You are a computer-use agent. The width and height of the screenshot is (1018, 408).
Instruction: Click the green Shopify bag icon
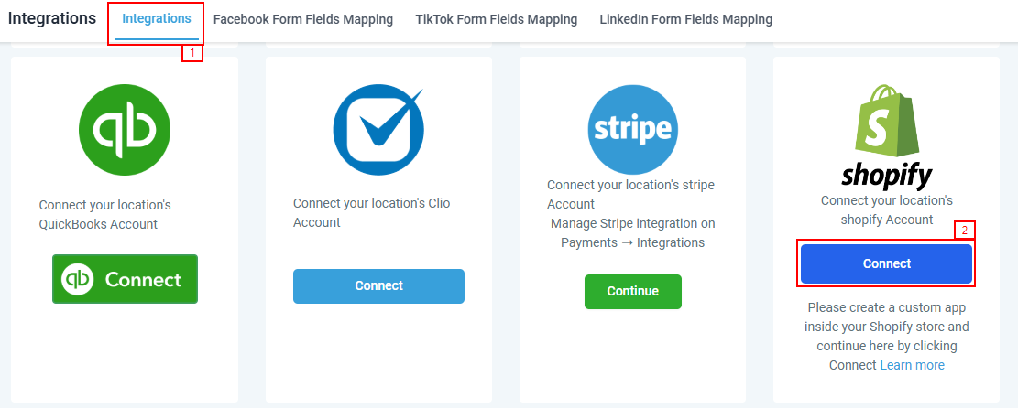[x=886, y=121]
